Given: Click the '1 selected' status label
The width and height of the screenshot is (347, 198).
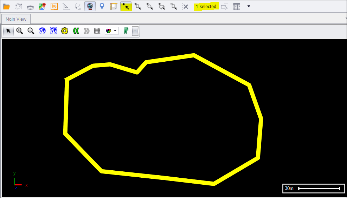Looking at the screenshot, I should point(206,7).
